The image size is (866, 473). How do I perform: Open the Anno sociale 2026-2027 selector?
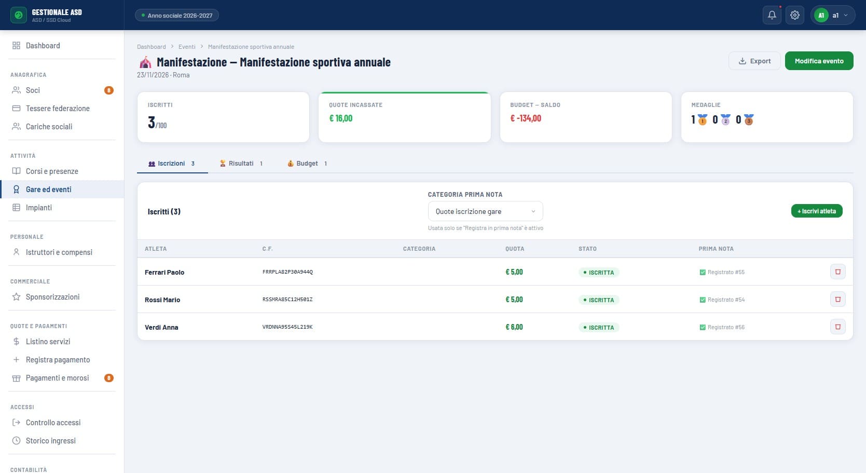[x=177, y=16]
